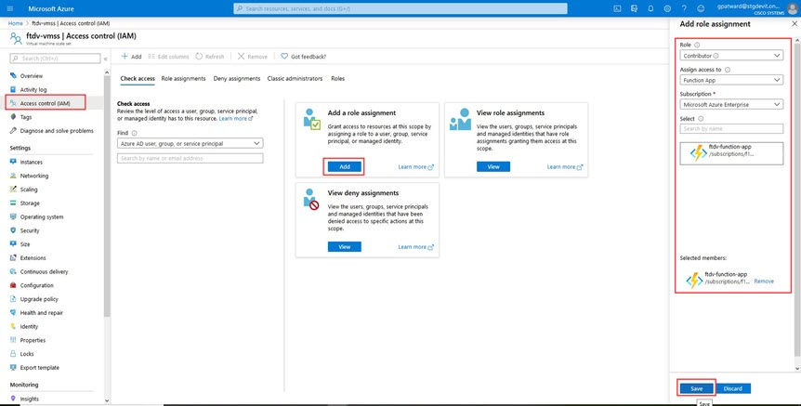This screenshot has width=801, height=406.
Task: Open the Subscription dropdown
Action: click(x=731, y=104)
